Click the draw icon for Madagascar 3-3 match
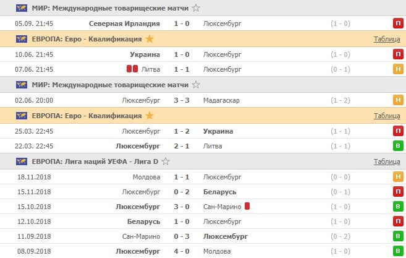This screenshot has height=258, width=406. [x=399, y=100]
